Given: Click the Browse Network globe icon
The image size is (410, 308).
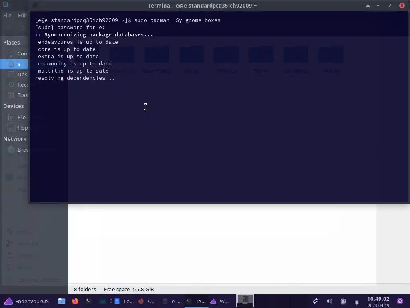Looking at the screenshot, I should point(11,150).
